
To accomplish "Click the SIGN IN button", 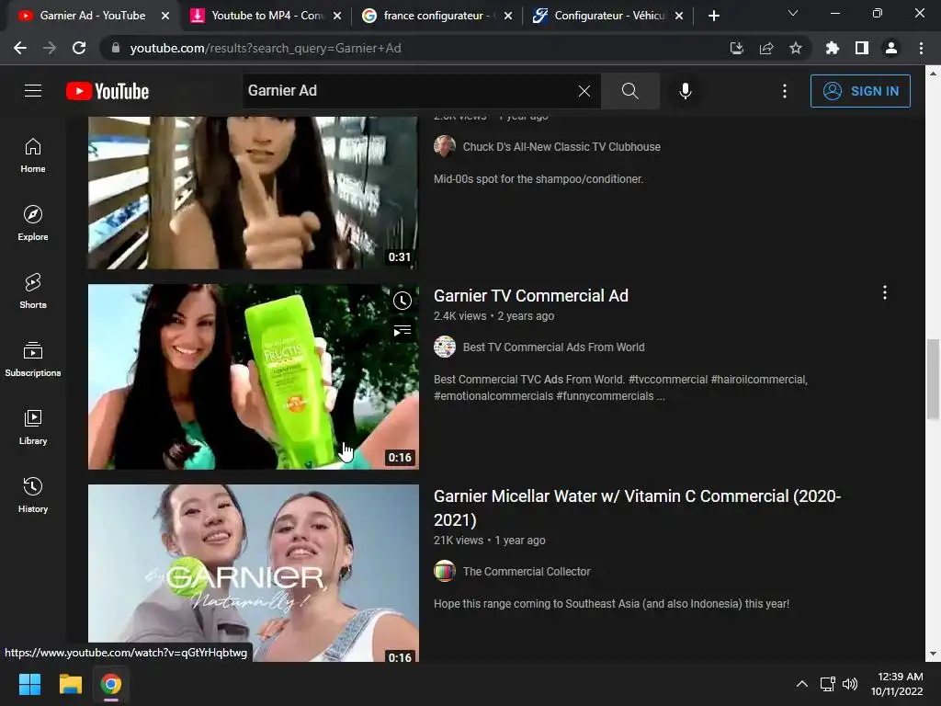I will 860,91.
